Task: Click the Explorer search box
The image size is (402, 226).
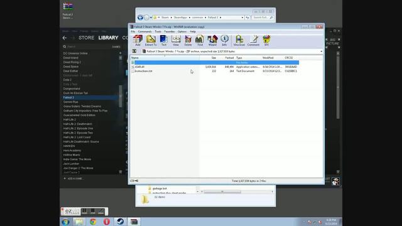Action: [x=263, y=18]
